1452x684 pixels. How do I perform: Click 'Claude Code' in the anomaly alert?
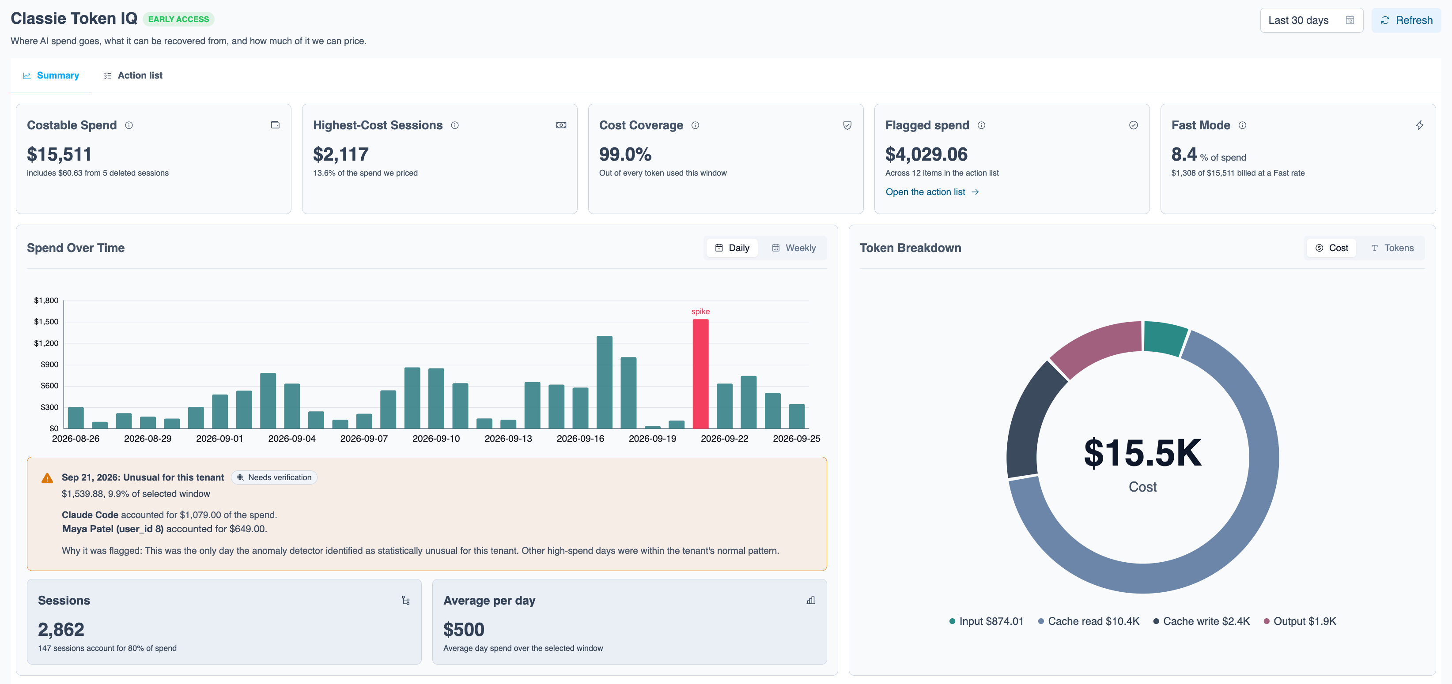(x=90, y=515)
